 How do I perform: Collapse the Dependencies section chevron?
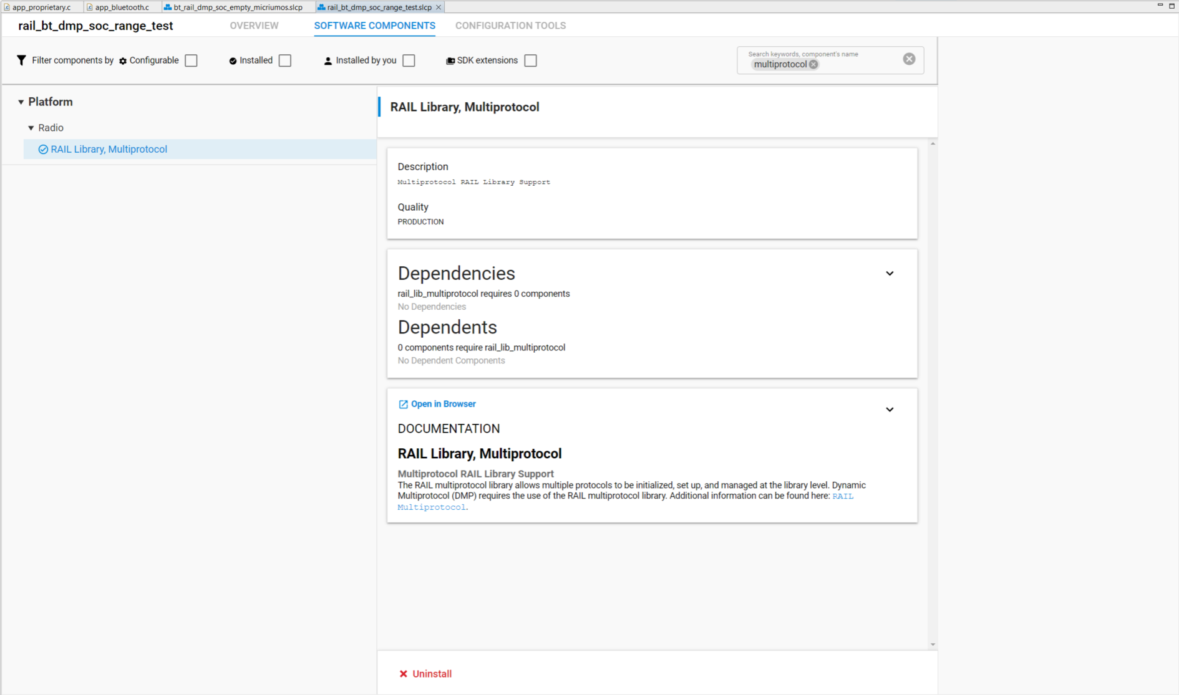click(890, 274)
